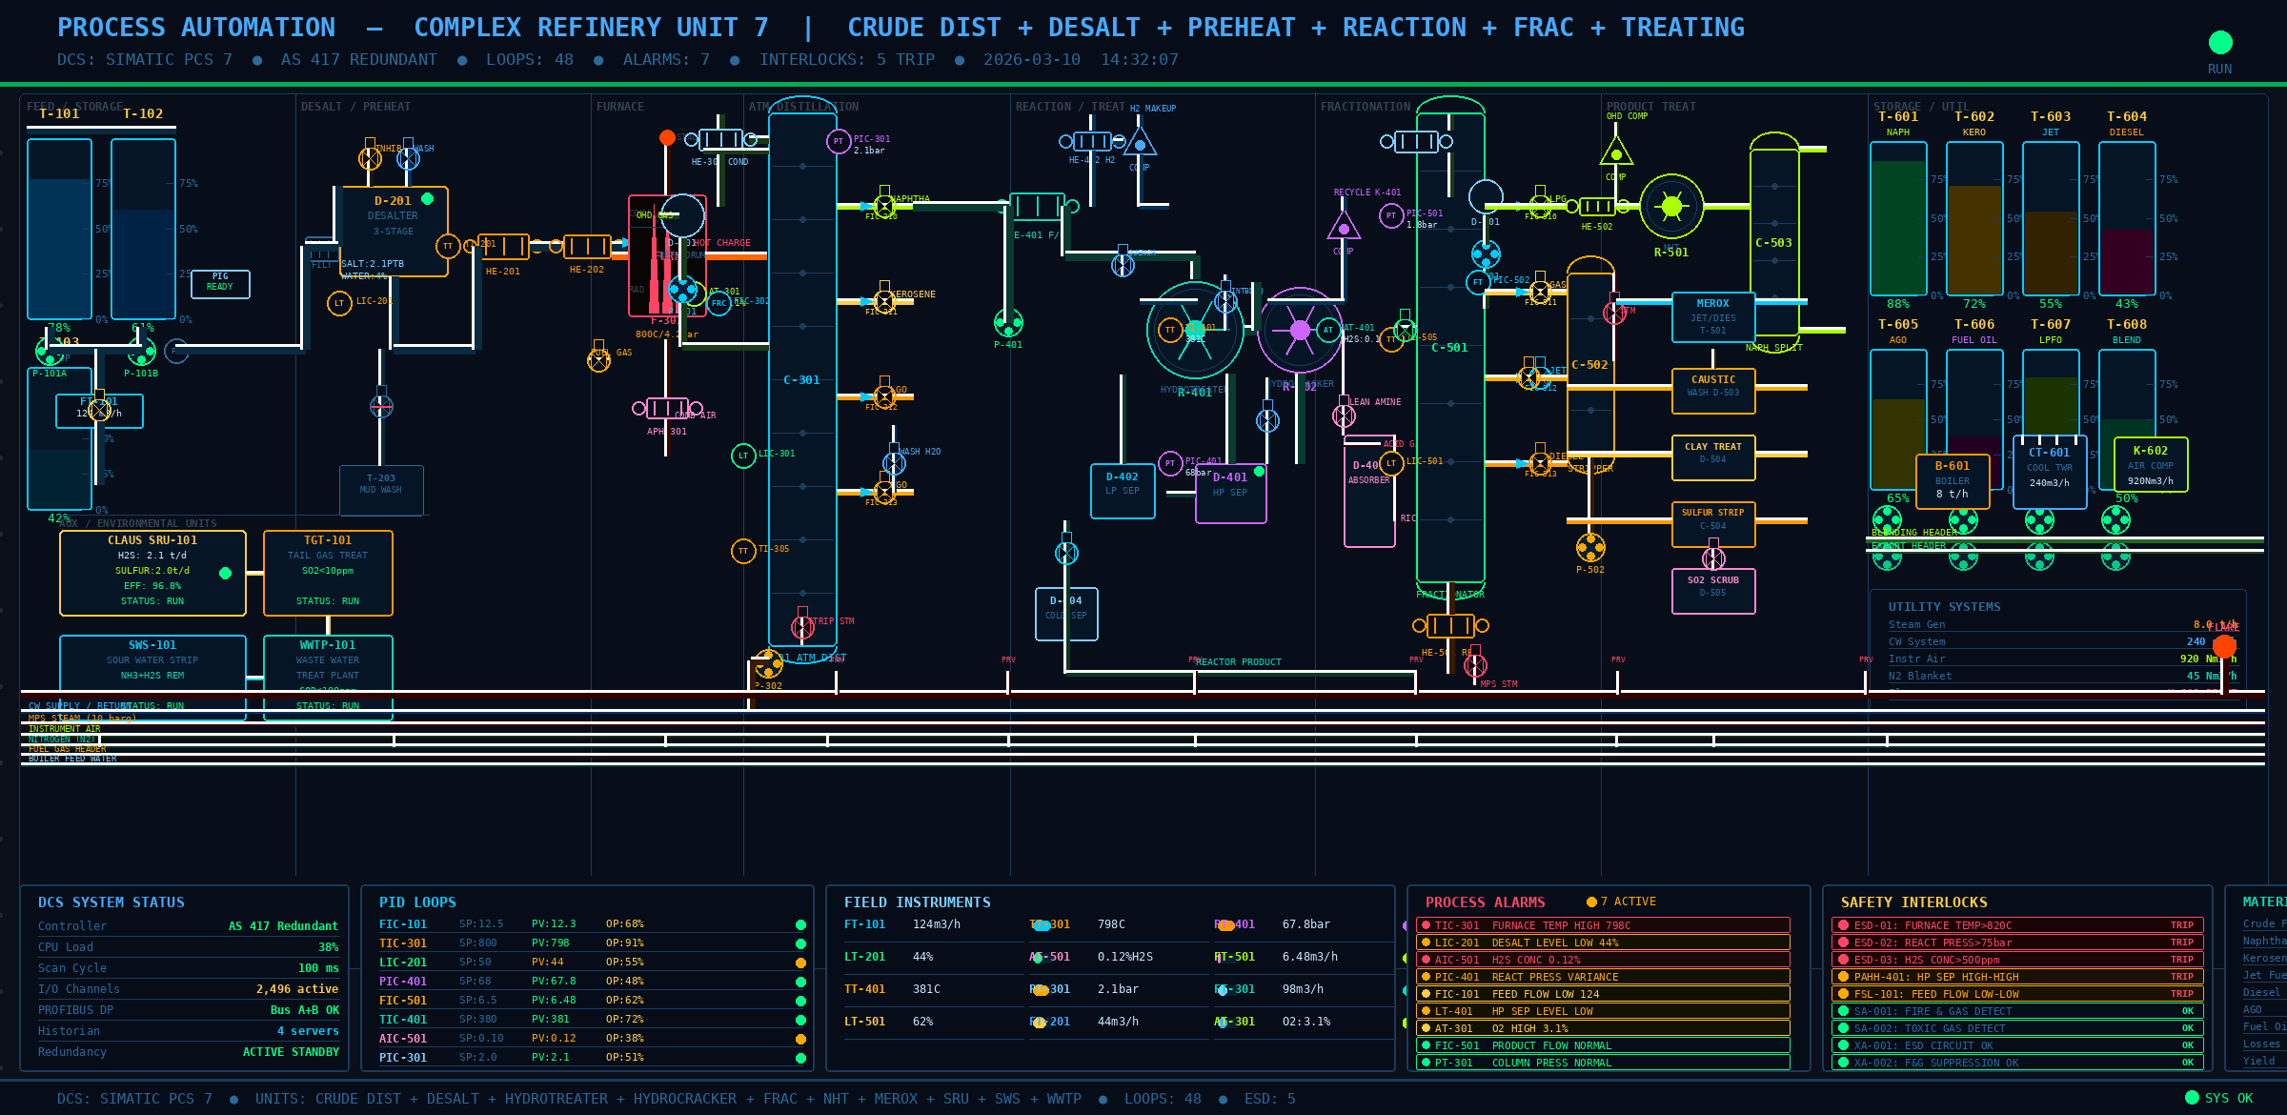Viewport: 2287px width, 1115px height.
Task: Switch to the T-102 tank tab
Action: (141, 113)
